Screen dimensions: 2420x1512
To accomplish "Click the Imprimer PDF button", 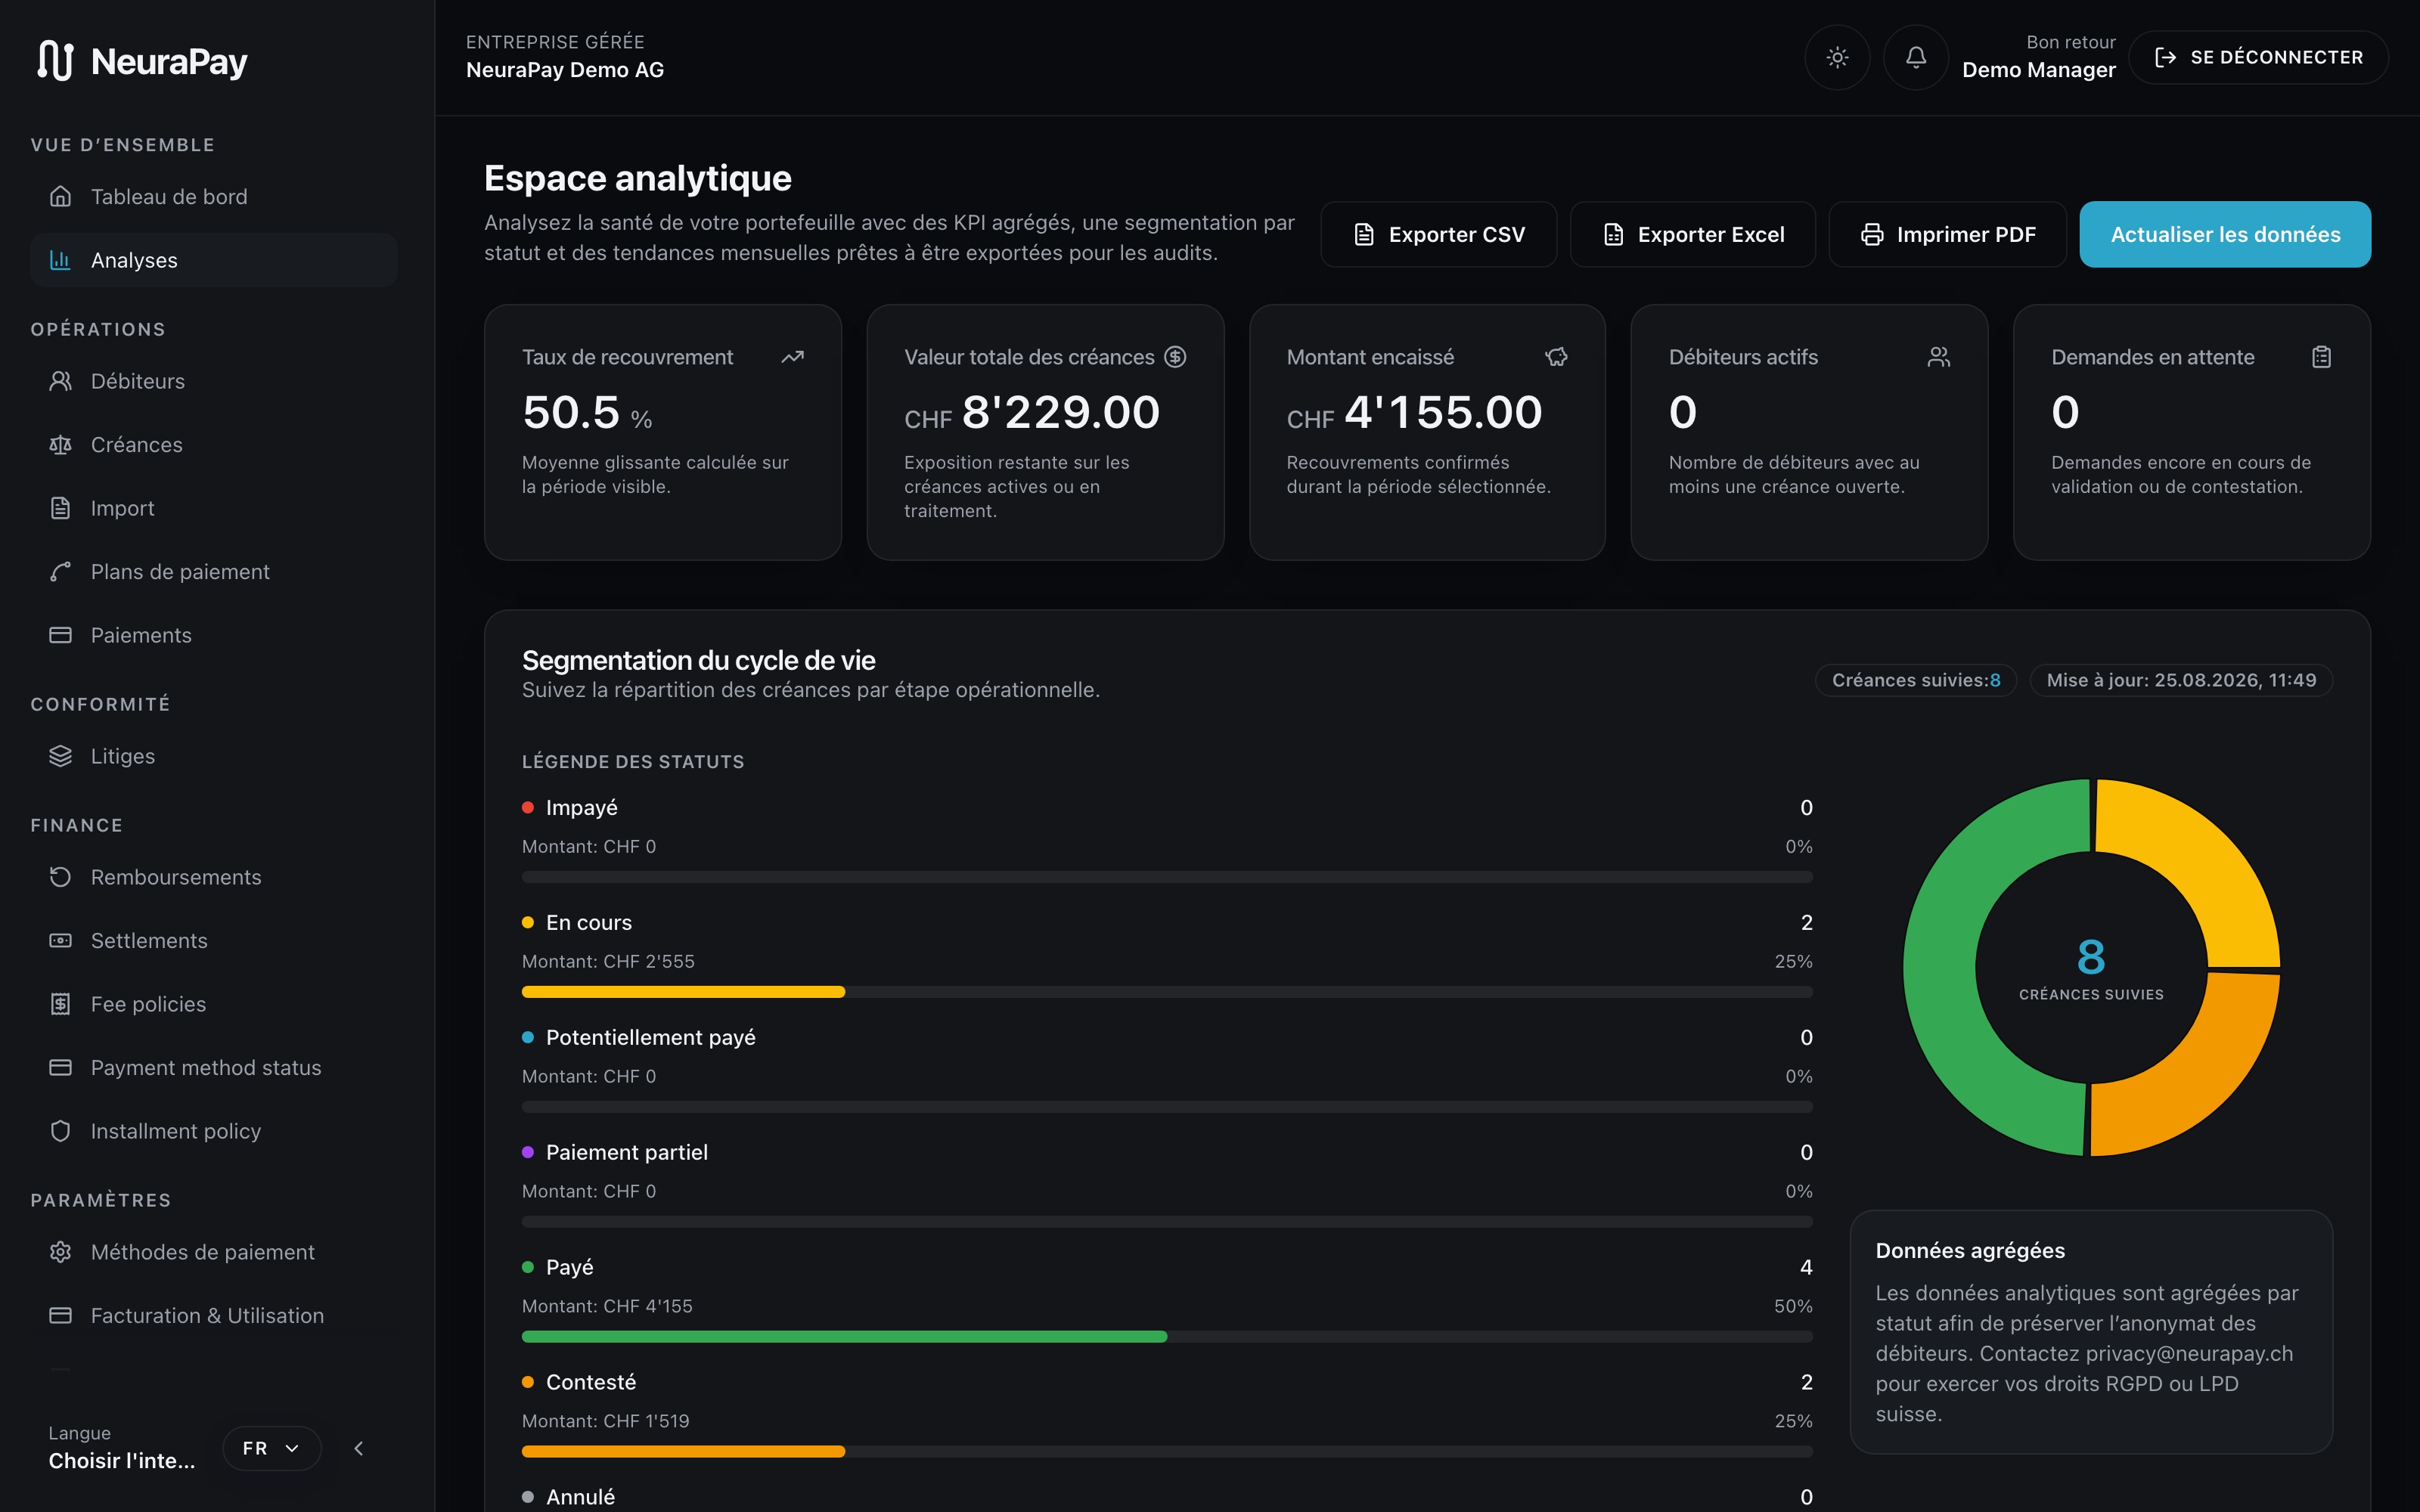I will [1947, 235].
